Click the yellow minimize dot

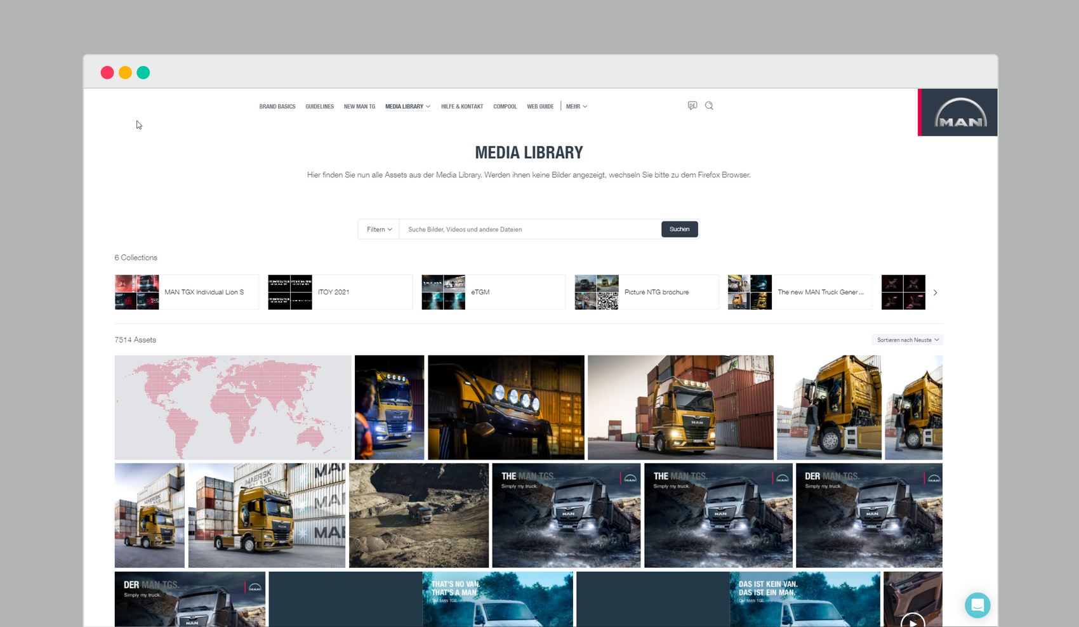125,72
